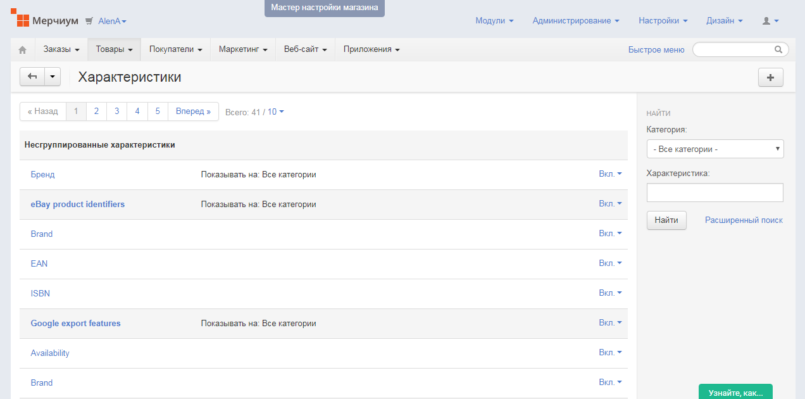The height and width of the screenshot is (399, 805).
Task: Expand the Модули dropdown menu
Action: [494, 21]
